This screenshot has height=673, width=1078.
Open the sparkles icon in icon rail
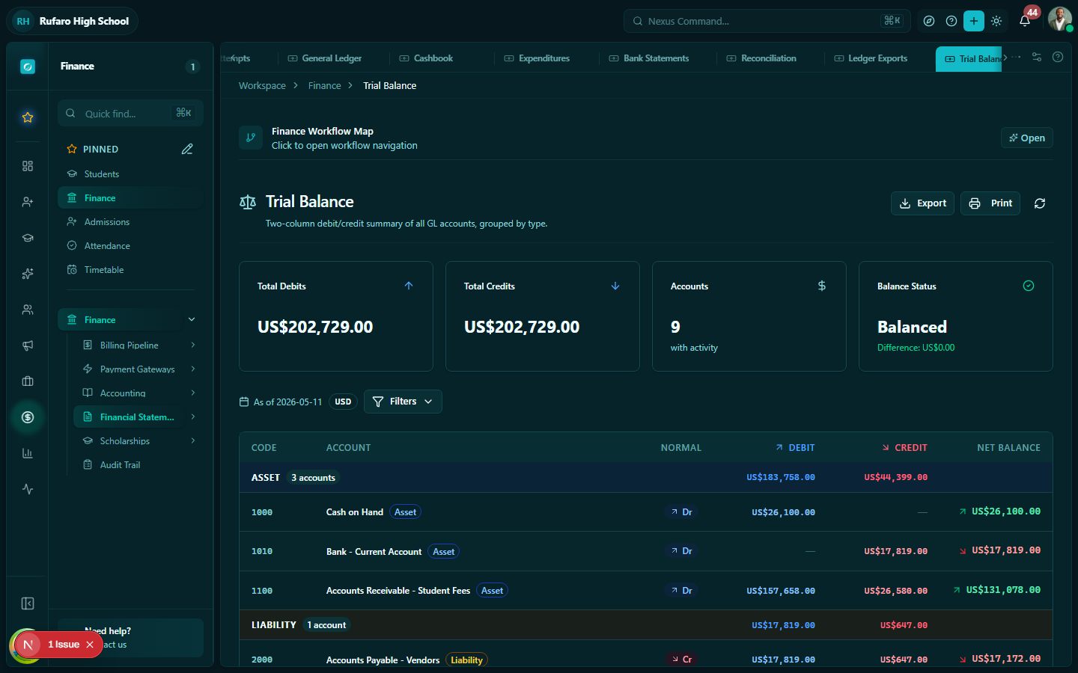coord(28,274)
